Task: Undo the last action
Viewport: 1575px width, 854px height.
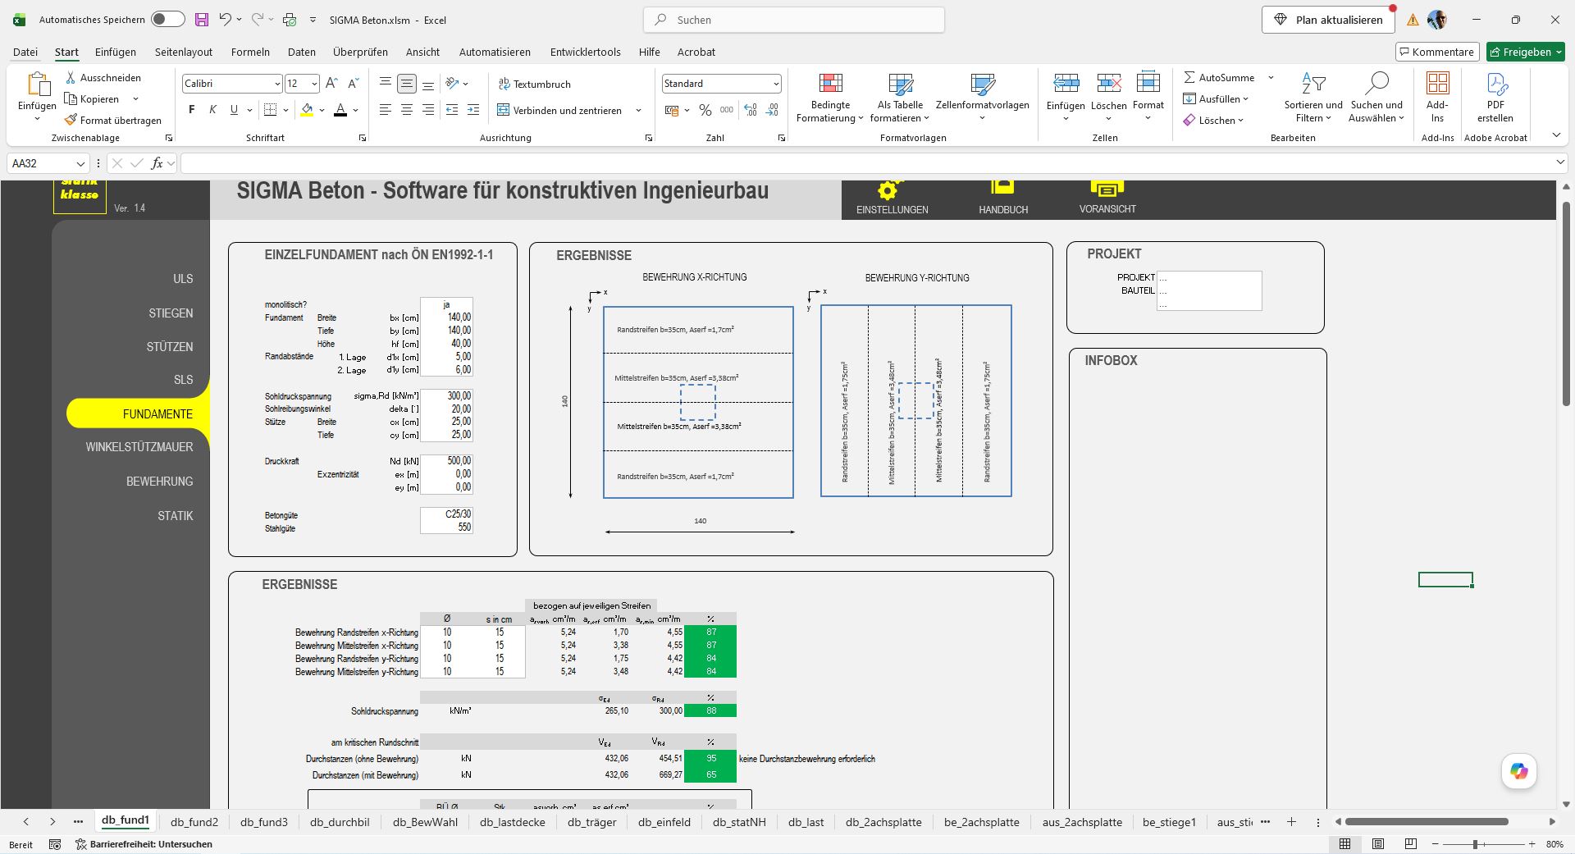Action: (x=225, y=20)
